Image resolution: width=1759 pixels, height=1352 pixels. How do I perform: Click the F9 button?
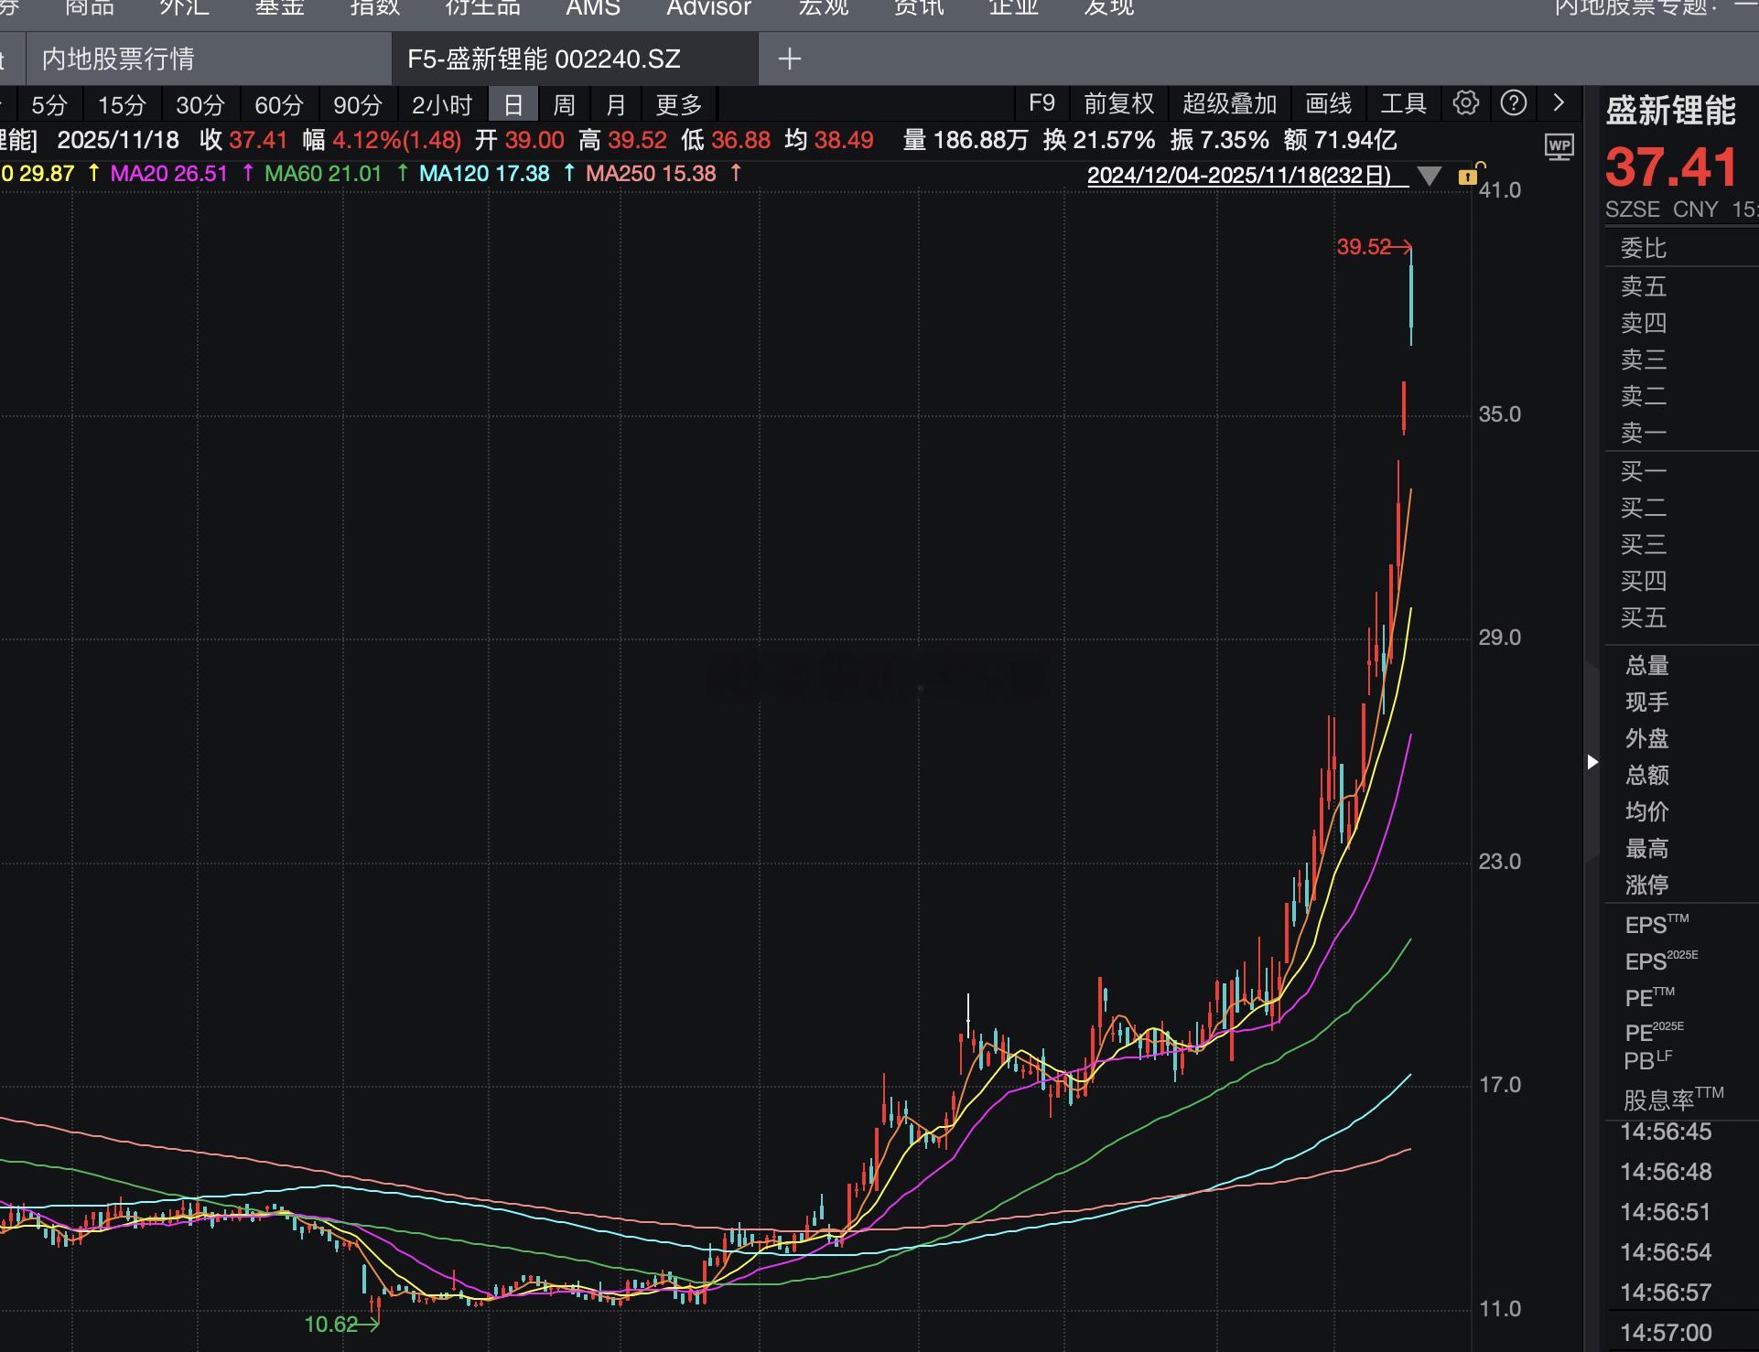click(x=1041, y=104)
